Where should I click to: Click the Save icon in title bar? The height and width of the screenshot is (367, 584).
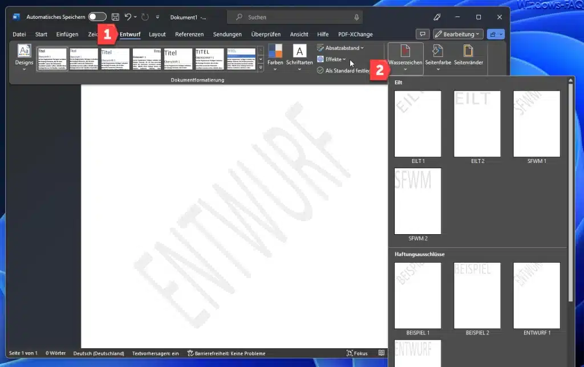(x=115, y=17)
